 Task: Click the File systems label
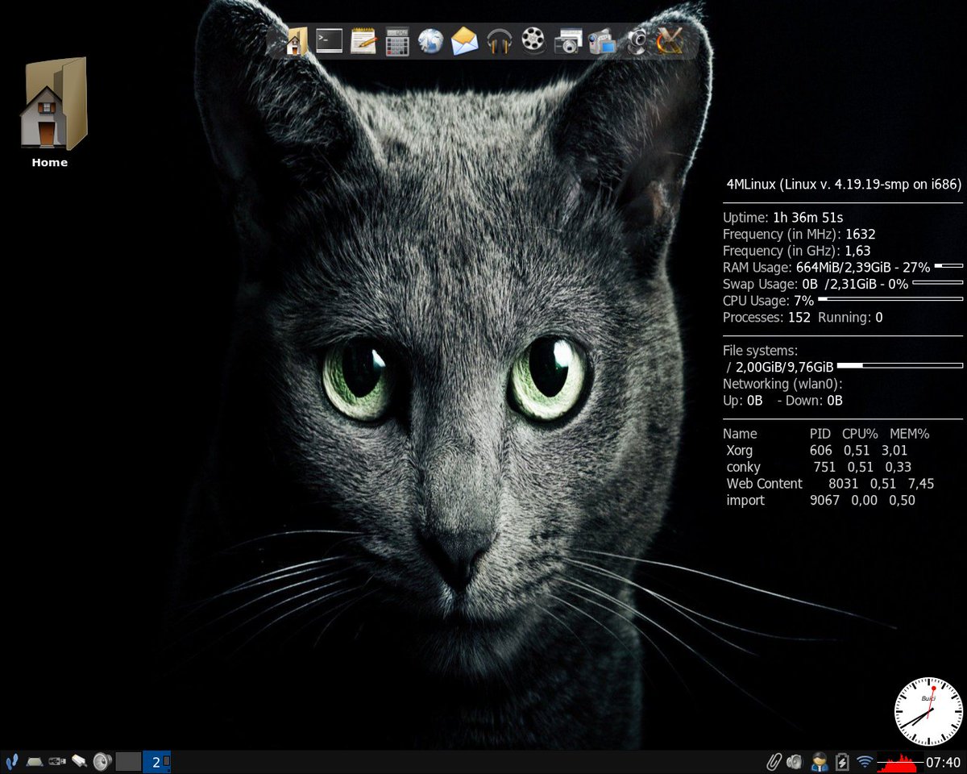tap(760, 351)
